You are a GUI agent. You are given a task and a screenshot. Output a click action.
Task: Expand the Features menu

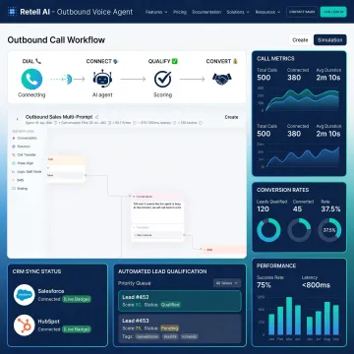click(x=156, y=12)
